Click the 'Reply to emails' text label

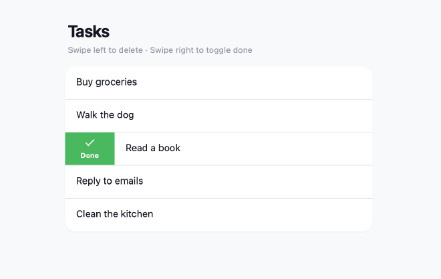tap(110, 181)
